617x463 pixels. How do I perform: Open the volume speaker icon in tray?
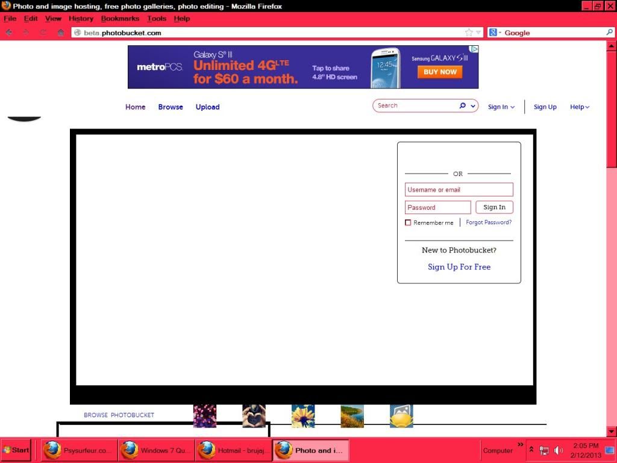[558, 450]
